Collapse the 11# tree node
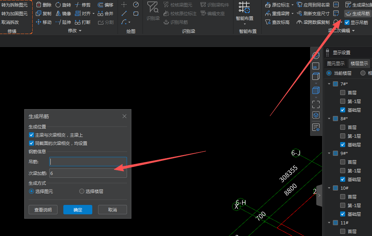 point(329,223)
